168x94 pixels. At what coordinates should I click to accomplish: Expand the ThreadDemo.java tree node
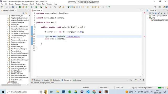point(7,80)
